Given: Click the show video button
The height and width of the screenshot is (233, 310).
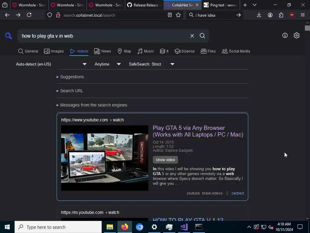Looking at the screenshot, I should [165, 160].
